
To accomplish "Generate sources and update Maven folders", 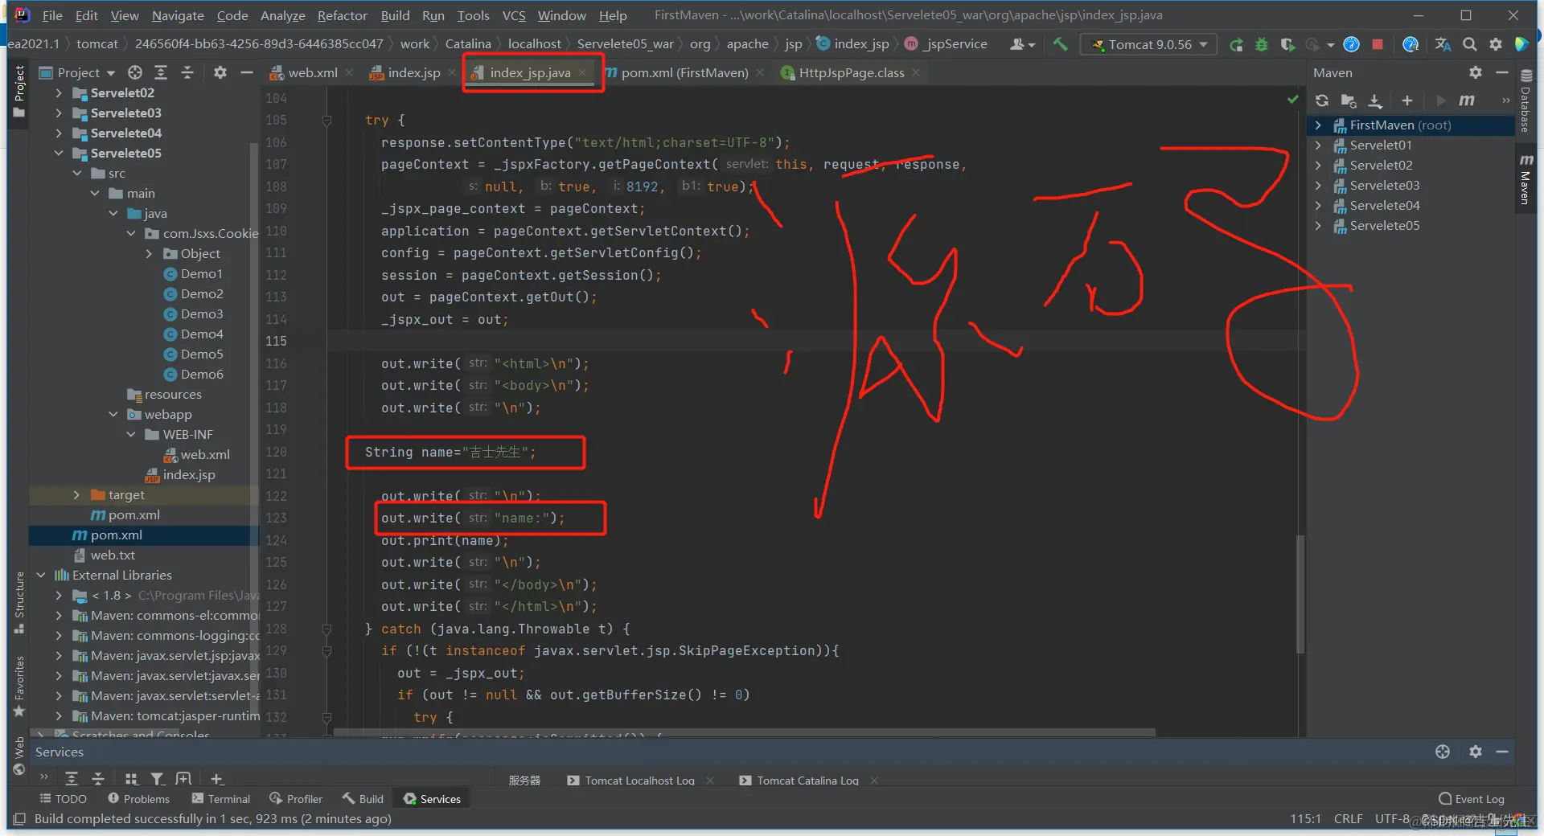I will pos(1349,100).
